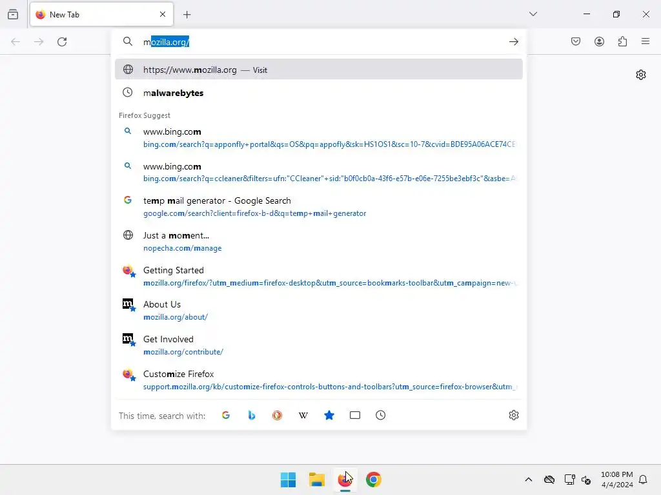Click the Firefox favicon beside Customize Firefox

click(128, 374)
